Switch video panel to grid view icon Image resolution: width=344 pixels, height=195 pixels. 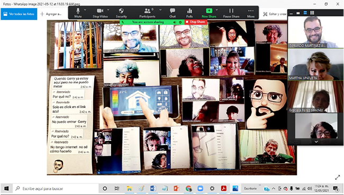tap(312, 13)
